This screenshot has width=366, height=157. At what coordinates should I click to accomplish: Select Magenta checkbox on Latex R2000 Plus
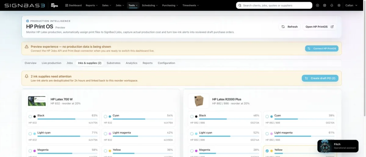click(192, 151)
